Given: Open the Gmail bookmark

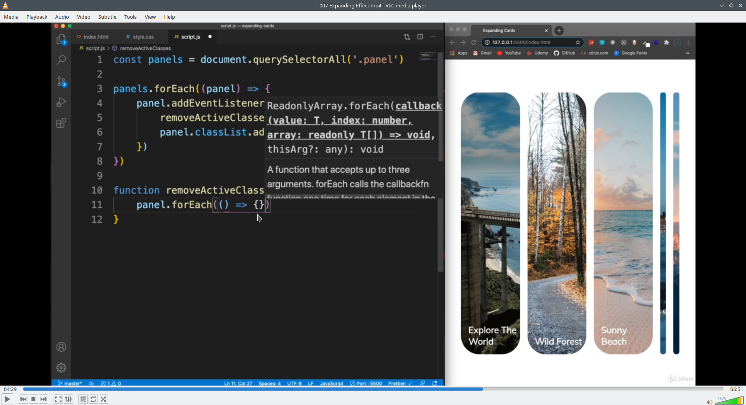Looking at the screenshot, I should pos(483,53).
